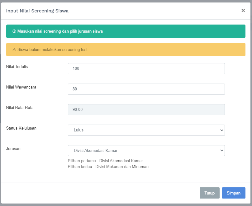Open the Status Kelulusan dropdown
Viewport: 252px width, 206px height.
point(146,130)
